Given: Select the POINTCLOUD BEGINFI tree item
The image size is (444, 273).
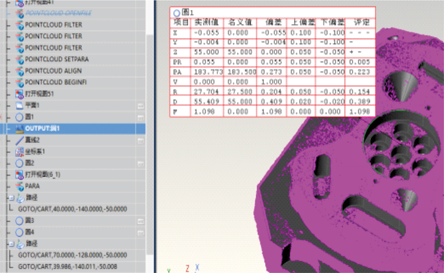Looking at the screenshot, I should click(53, 82).
